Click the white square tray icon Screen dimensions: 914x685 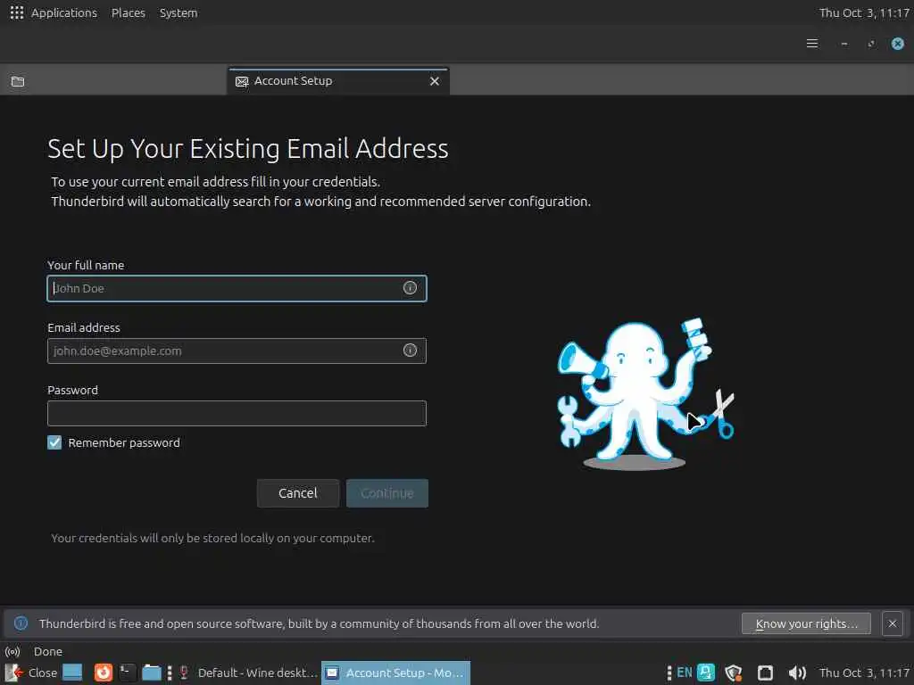[765, 673]
